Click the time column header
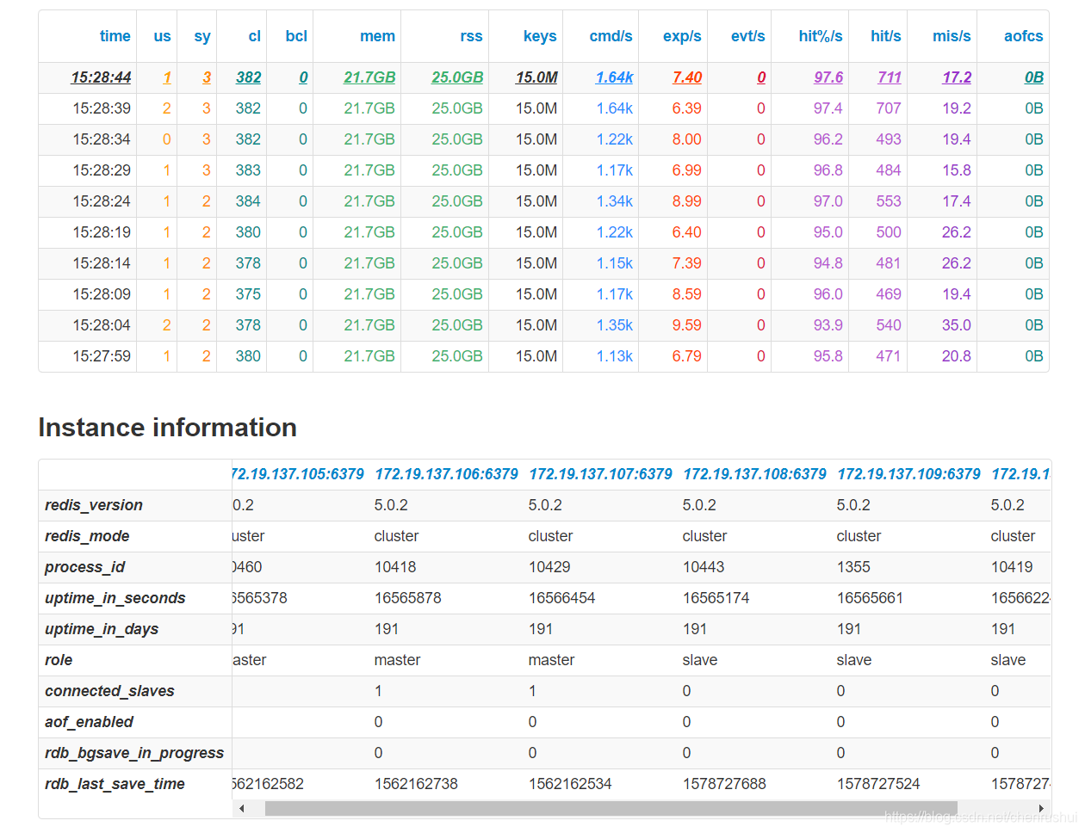This screenshot has height=833, width=1085. (x=115, y=36)
